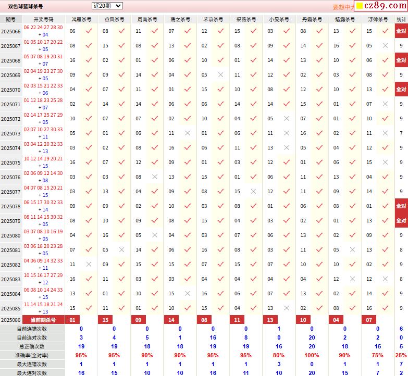This screenshot has width=408, height=376.
Task: Click the gray X in row 2025077 采薇 column
Action: 253,191
